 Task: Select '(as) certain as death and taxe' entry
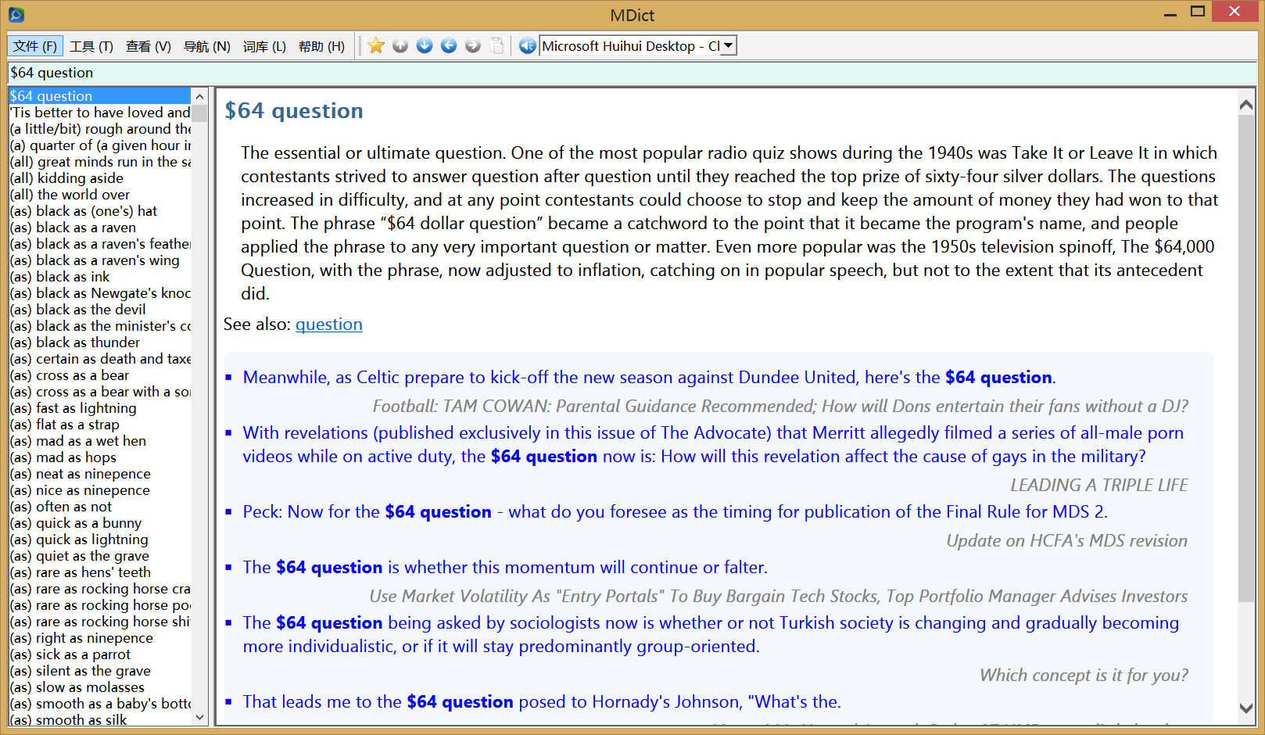(x=99, y=359)
